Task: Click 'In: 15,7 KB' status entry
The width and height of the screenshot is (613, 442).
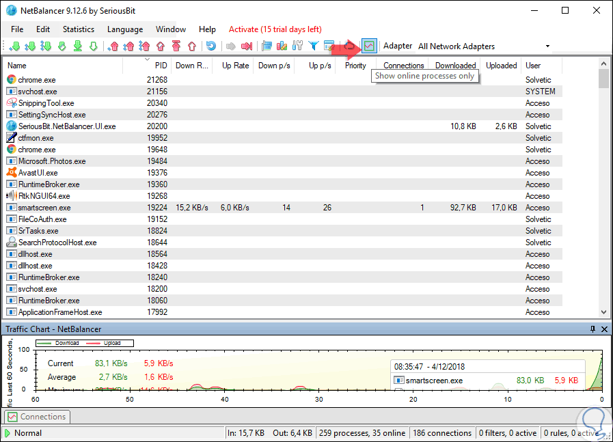Action: (246, 433)
